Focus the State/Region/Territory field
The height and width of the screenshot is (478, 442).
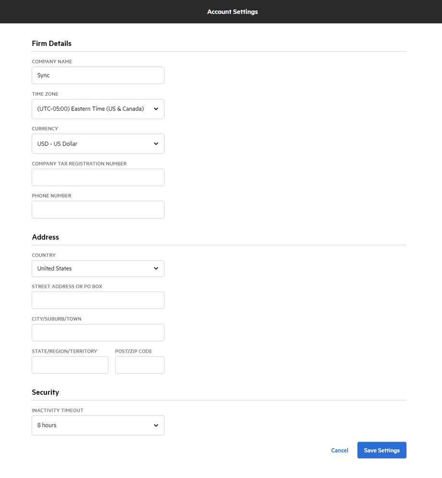click(x=70, y=365)
